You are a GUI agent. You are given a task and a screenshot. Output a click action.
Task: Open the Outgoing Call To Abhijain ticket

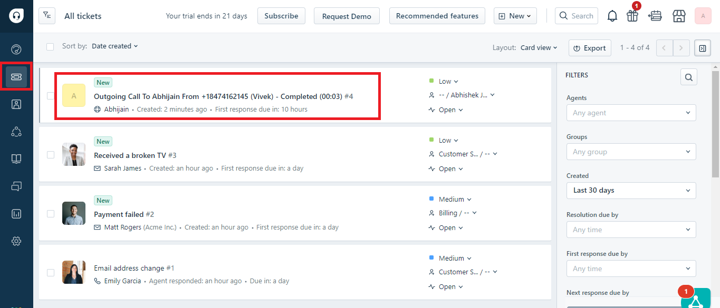tap(223, 96)
